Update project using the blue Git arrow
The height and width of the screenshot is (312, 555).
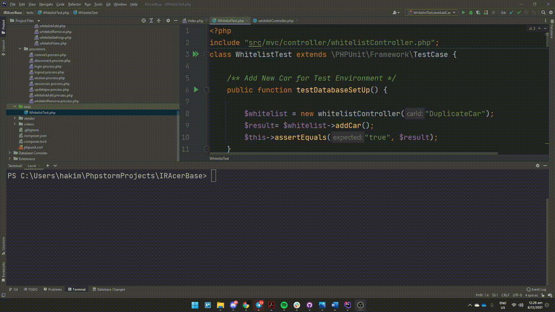[510, 13]
